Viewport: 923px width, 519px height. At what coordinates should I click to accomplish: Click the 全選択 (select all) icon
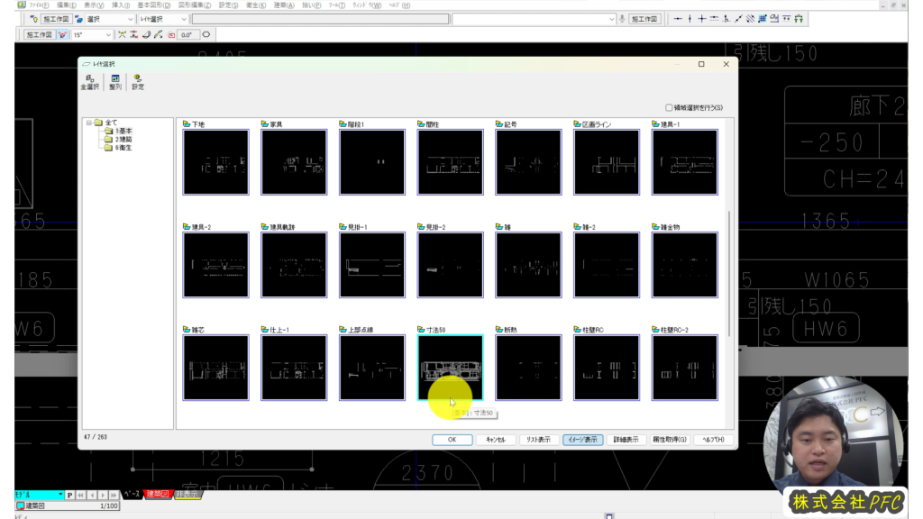89,82
